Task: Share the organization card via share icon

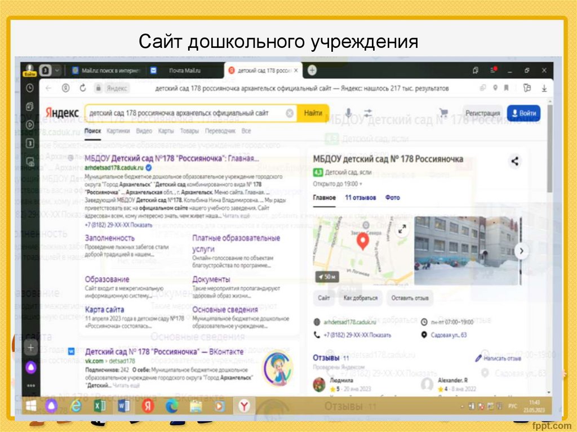Action: (x=514, y=160)
